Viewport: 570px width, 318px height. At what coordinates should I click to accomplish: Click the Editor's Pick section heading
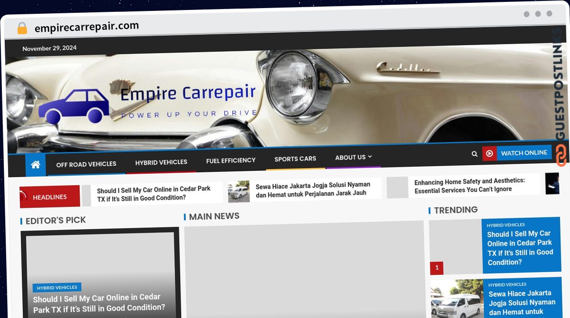point(56,220)
